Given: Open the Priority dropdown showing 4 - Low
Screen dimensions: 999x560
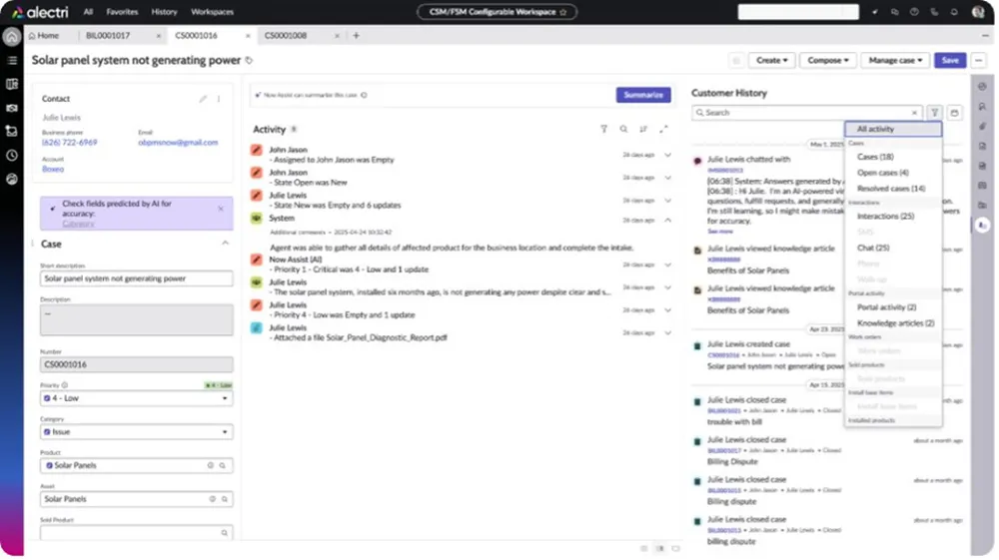Looking at the screenshot, I should pos(137,398).
